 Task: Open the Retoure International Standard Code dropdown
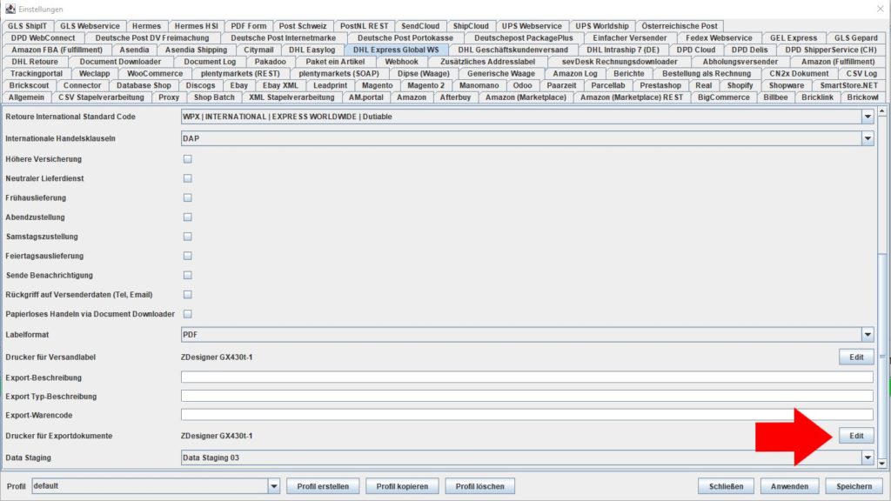click(868, 117)
